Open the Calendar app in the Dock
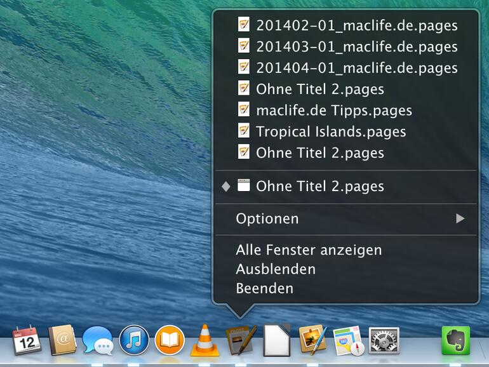The width and height of the screenshot is (489, 367). pyautogui.click(x=27, y=340)
